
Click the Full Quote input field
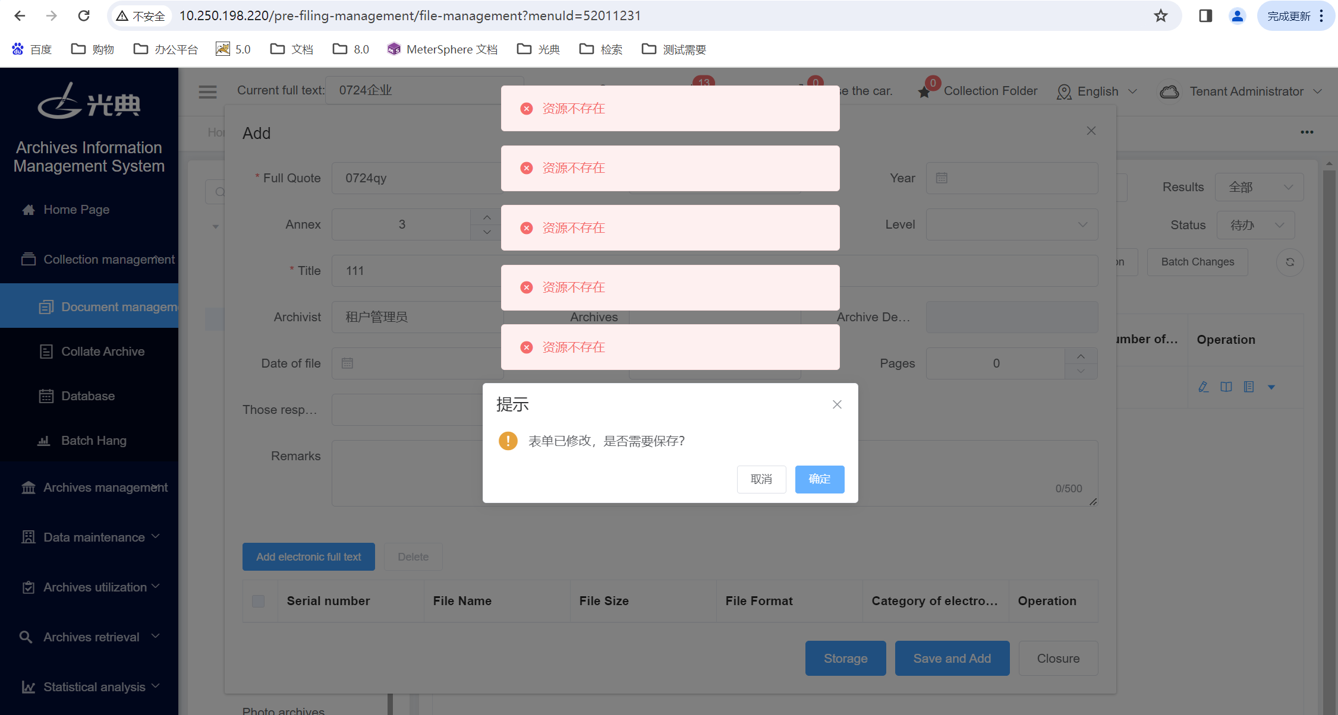point(417,178)
